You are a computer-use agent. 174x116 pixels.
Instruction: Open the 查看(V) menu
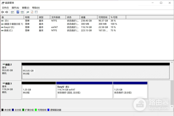coord(26,8)
